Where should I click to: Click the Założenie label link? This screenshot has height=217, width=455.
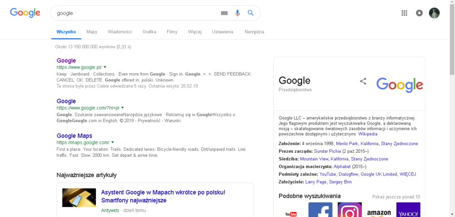[289, 144]
